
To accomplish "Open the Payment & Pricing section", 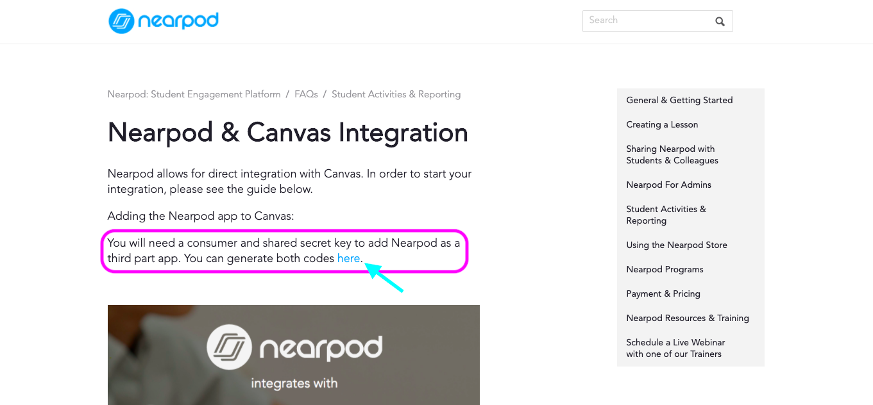I will click(663, 293).
